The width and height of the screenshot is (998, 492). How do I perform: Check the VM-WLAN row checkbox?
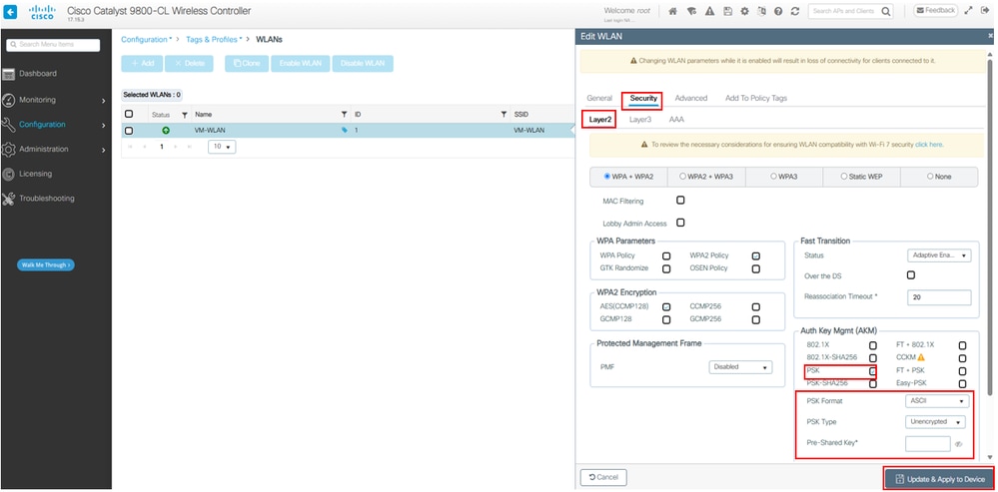[x=129, y=131]
